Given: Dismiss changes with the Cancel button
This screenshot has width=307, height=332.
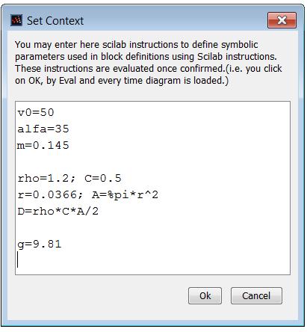Looking at the screenshot, I should point(256,295).
